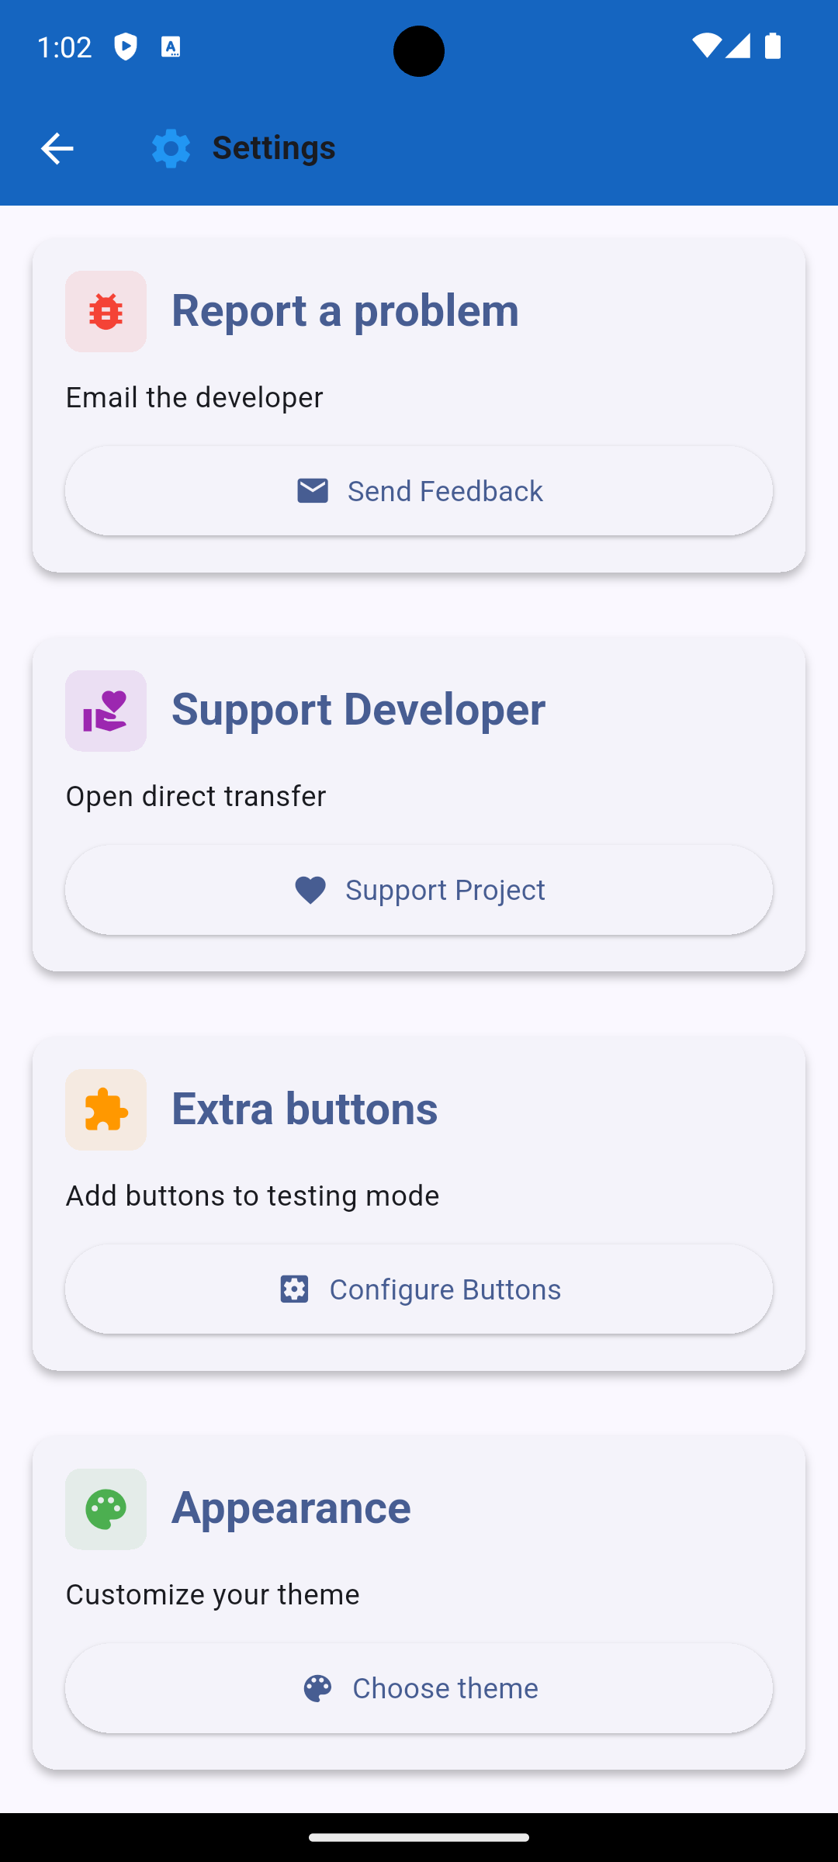
Task: Tap the Settings title text
Action: (x=274, y=147)
